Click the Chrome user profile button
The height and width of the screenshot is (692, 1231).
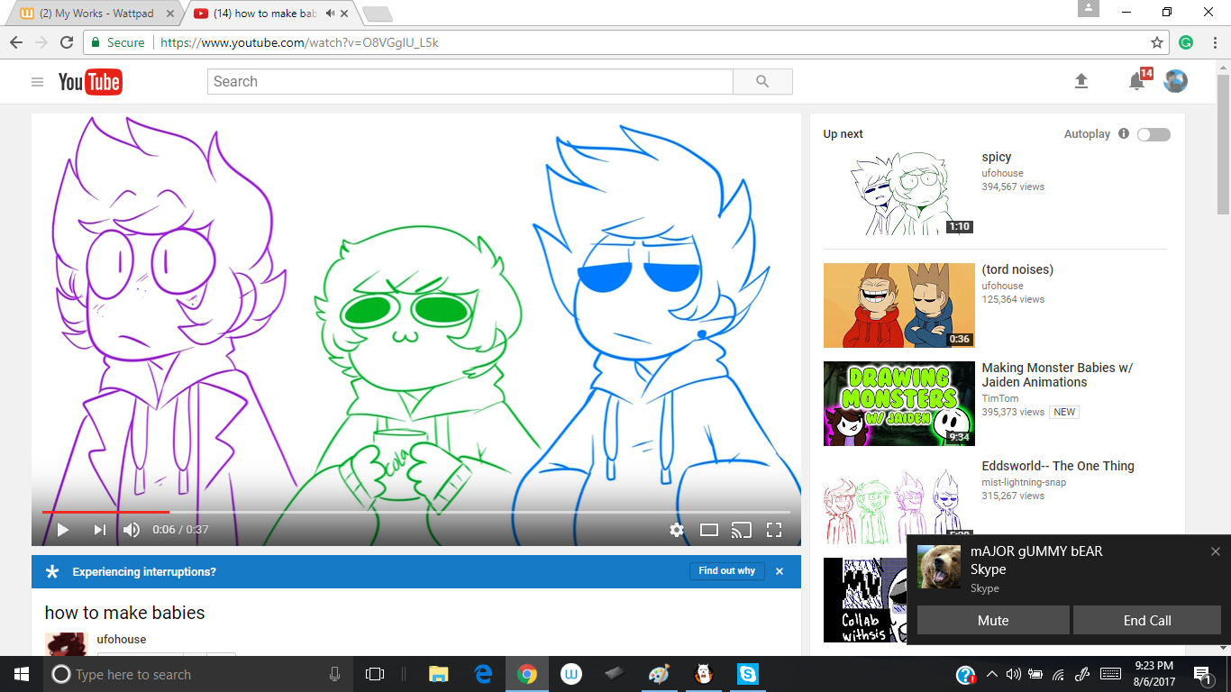[1089, 9]
